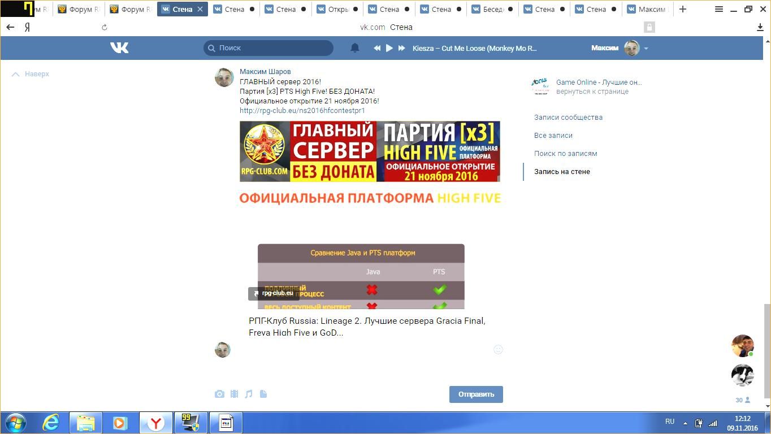Open Windows Media Player from the taskbar

coord(120,423)
